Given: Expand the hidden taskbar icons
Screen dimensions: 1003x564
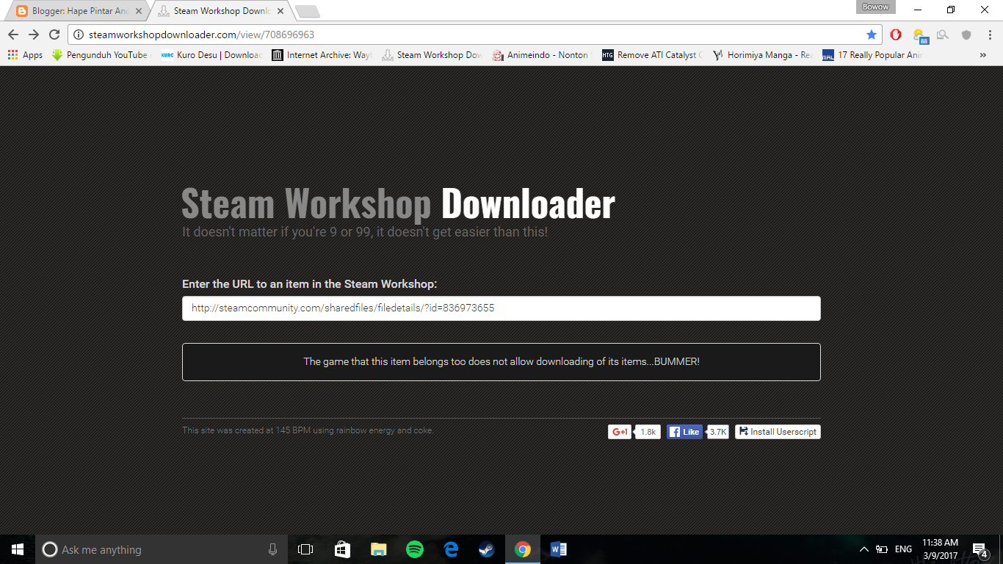Looking at the screenshot, I should point(863,549).
